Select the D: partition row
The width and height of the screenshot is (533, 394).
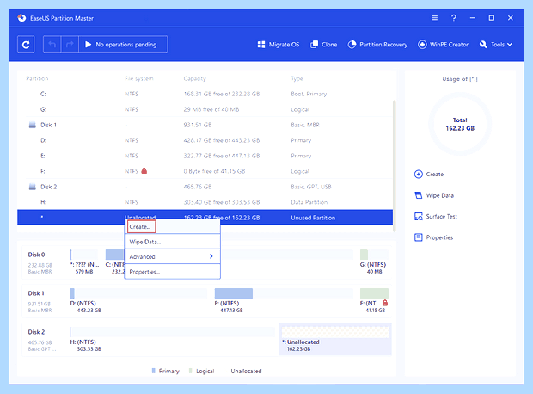[205, 140]
